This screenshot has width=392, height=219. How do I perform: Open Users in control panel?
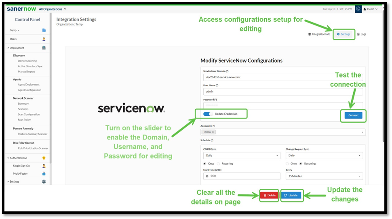tap(13, 39)
